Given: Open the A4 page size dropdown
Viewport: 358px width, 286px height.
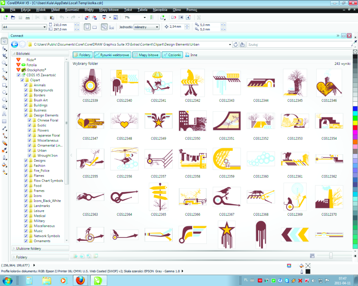Looking at the screenshot, I should [44, 27].
